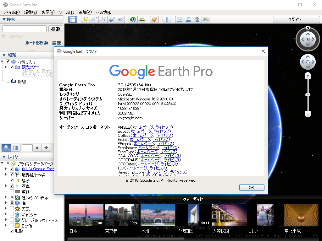Select the Add Polygon tool
Viewport: 322px width, 241px height.
94,19
